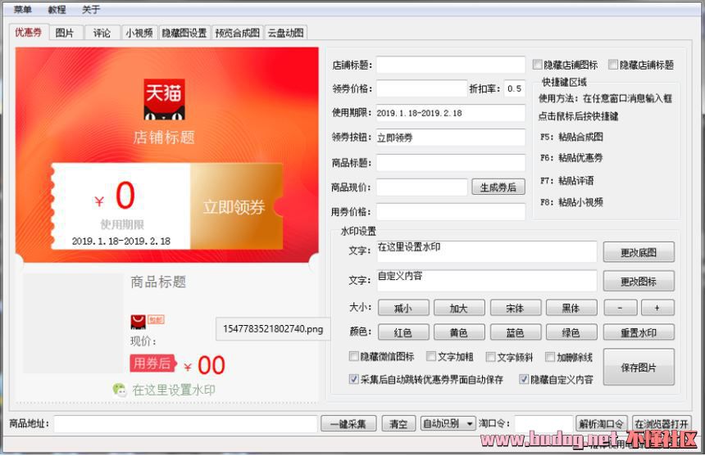Click the F8: 粘贴小视频 shortcut text
705x456 pixels.
point(571,202)
